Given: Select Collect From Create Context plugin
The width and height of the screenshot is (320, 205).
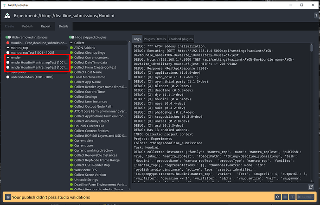Looking at the screenshot, I should (98, 67).
